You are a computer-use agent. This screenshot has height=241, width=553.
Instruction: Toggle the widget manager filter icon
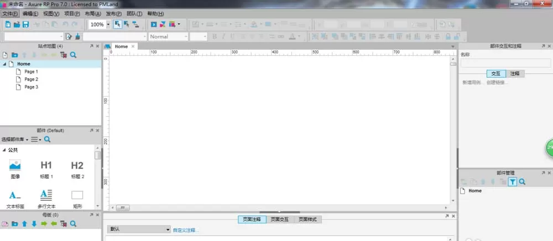513,181
